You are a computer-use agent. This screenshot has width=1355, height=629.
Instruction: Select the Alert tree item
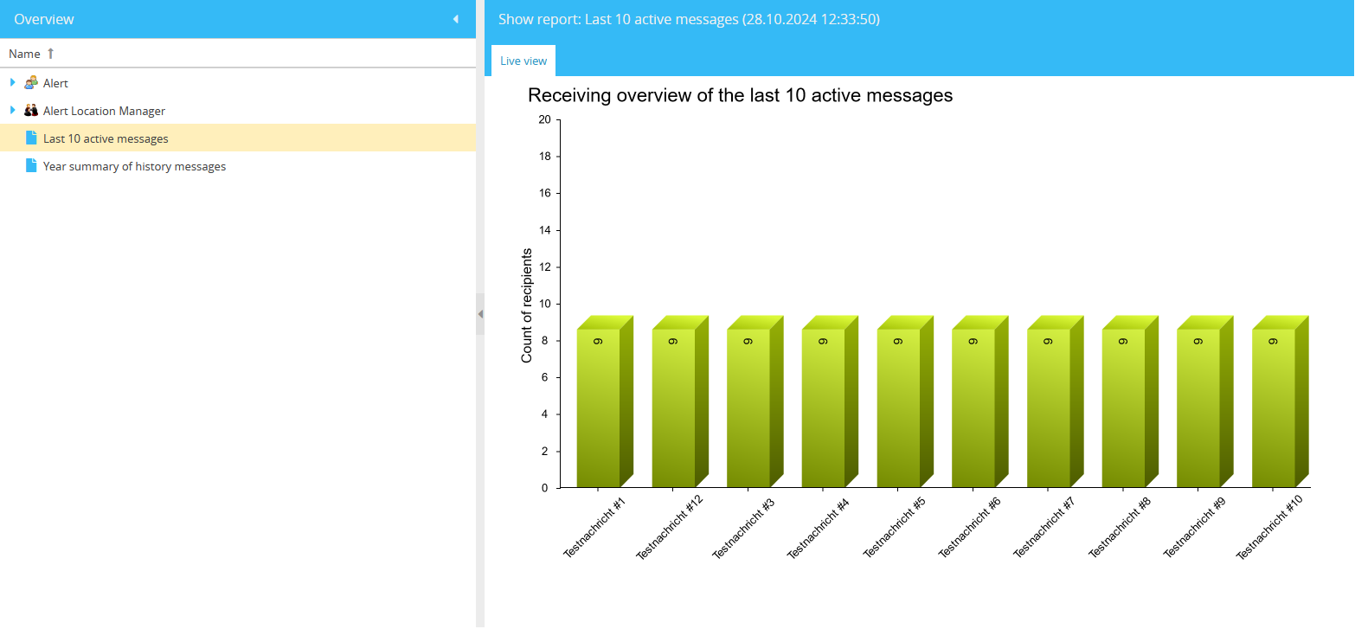click(55, 84)
